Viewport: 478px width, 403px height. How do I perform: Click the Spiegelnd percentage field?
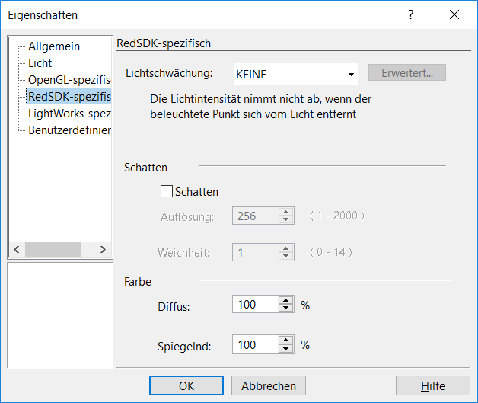[255, 344]
